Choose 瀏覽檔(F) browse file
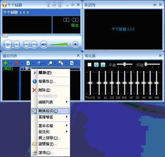This screenshot has width=165, height=157. 51,144
